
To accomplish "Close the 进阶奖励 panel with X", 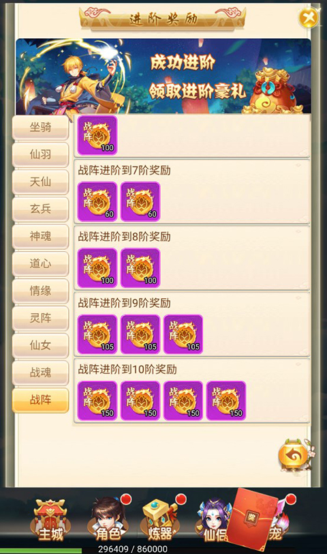I will [x=309, y=18].
